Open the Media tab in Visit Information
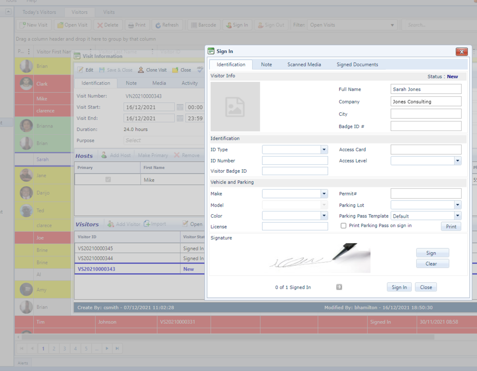The height and width of the screenshot is (371, 477). [x=159, y=83]
